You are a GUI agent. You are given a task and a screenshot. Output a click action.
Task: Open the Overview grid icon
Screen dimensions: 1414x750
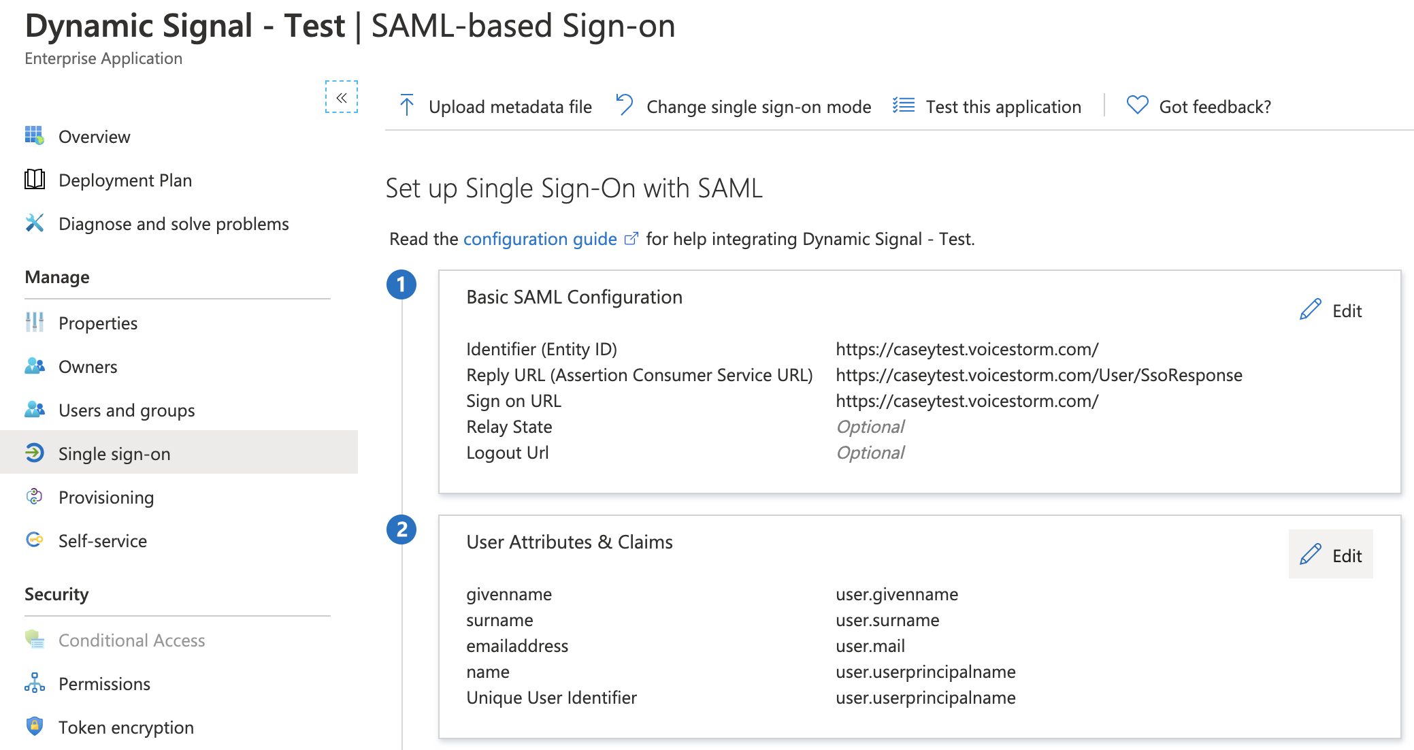[35, 136]
